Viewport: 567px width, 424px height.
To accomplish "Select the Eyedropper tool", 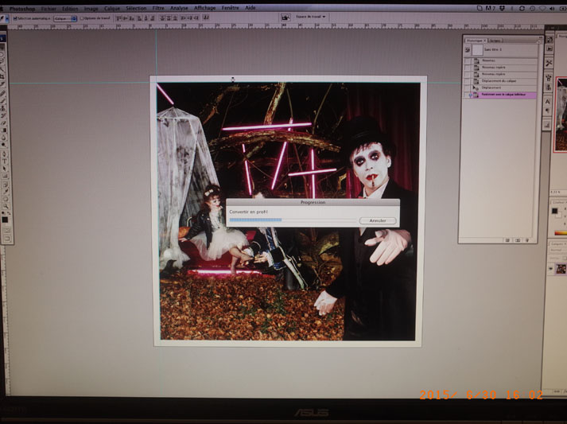I will (x=6, y=191).
